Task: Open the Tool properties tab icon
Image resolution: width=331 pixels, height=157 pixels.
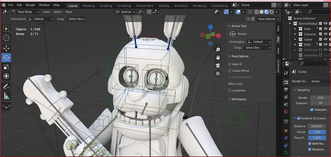Action: (x=286, y=73)
